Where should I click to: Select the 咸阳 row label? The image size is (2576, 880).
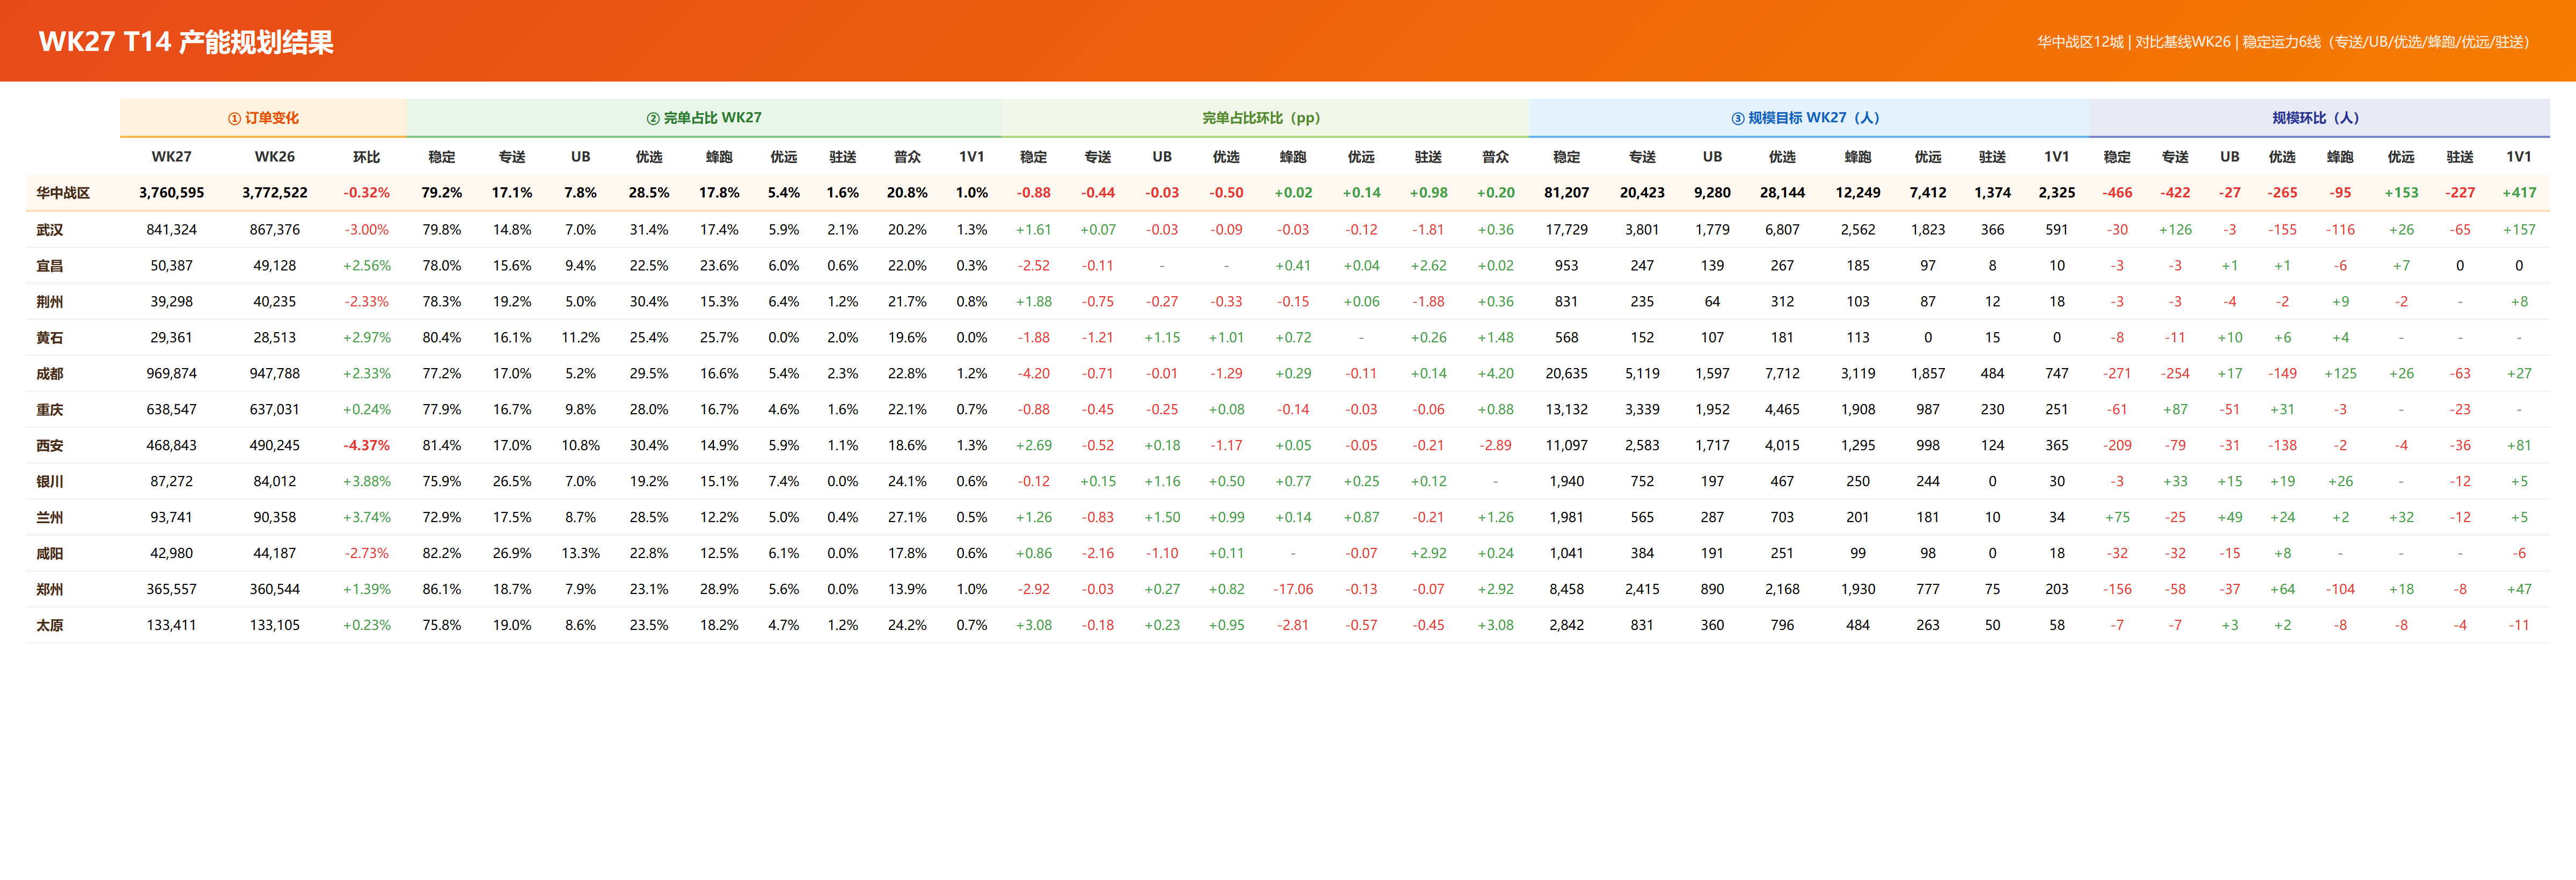50,554
